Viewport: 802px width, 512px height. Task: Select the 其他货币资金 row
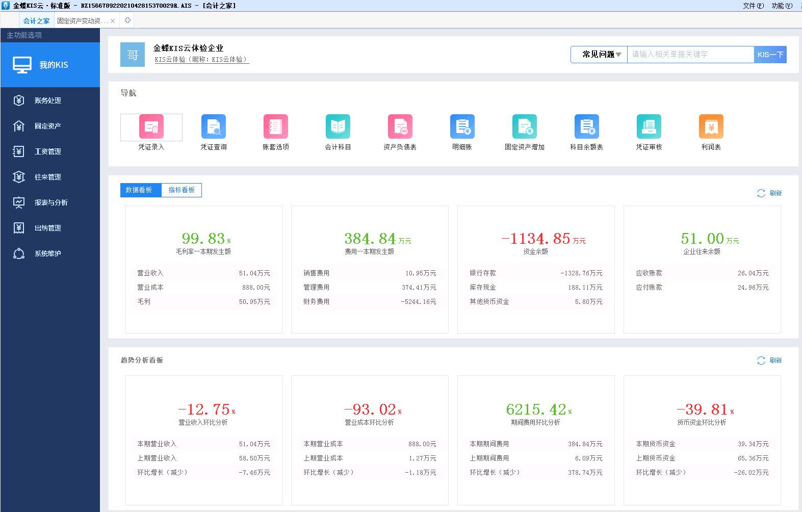[536, 302]
